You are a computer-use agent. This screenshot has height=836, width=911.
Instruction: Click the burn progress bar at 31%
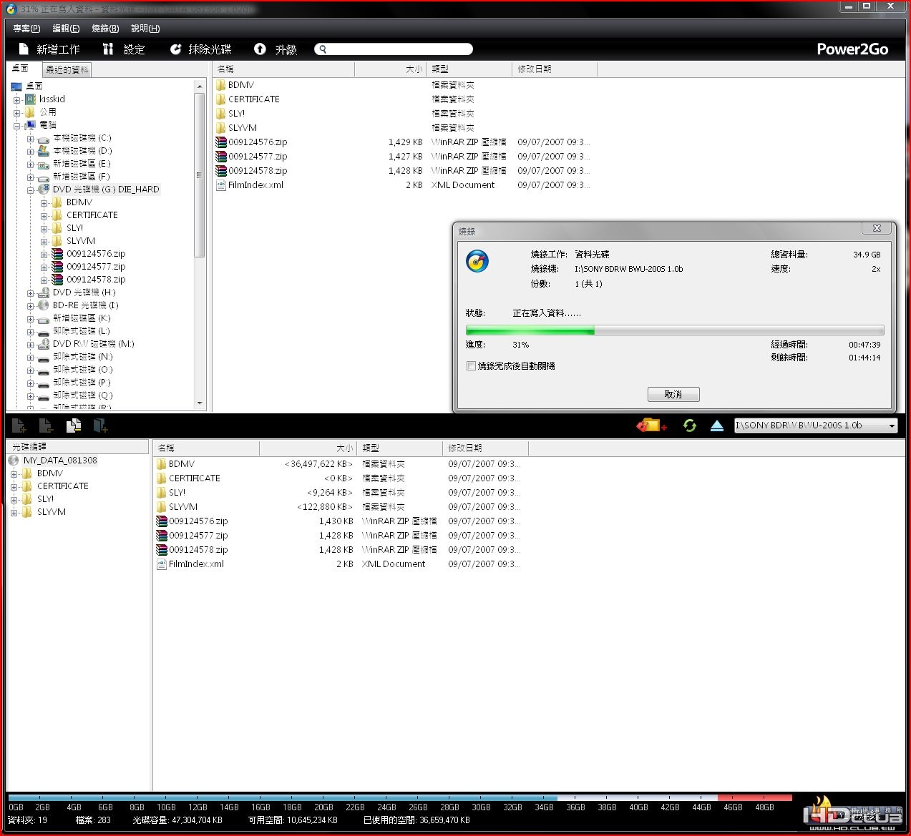(x=675, y=330)
